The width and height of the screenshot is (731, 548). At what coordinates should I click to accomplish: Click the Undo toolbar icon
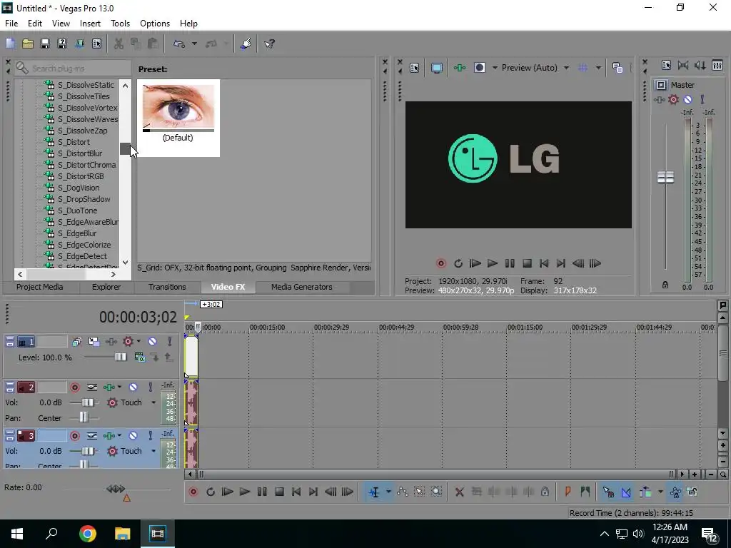click(x=179, y=44)
